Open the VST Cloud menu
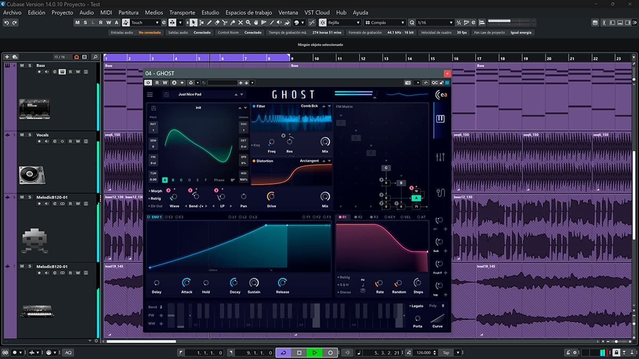Screen dimensions: 639x359 pyautogui.click(x=317, y=12)
